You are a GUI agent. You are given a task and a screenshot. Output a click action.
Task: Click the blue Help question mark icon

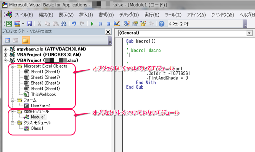tap(161, 24)
